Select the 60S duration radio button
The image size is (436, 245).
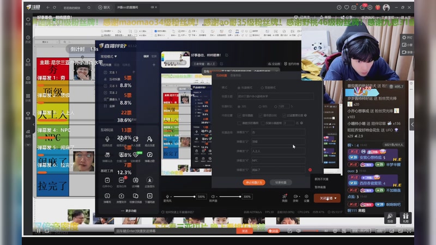click(x=260, y=106)
